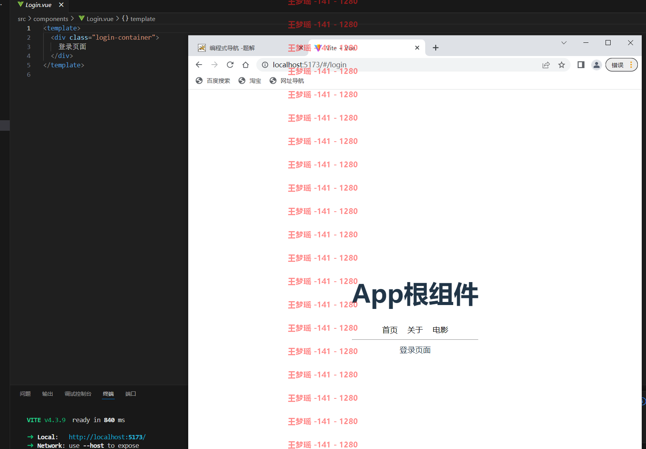Viewport: 646px width, 449px height.
Task: Click the 首页 navigation link
Action: click(390, 330)
